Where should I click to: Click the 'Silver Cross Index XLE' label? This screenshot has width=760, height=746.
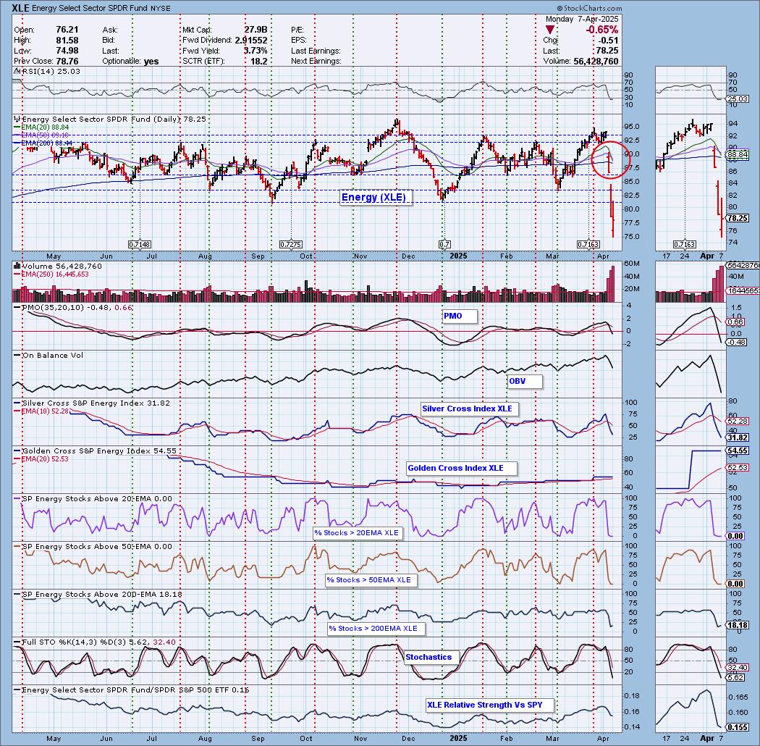(469, 409)
